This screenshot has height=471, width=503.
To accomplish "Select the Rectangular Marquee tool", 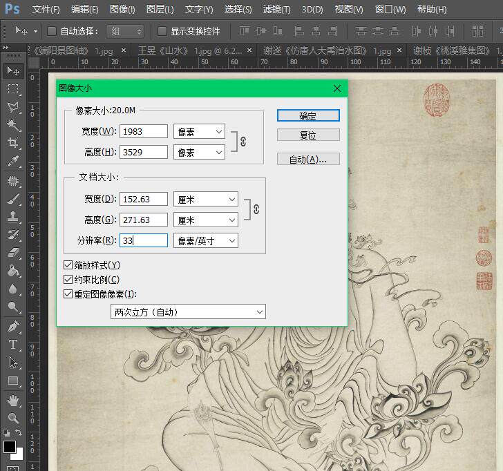I will (13, 89).
